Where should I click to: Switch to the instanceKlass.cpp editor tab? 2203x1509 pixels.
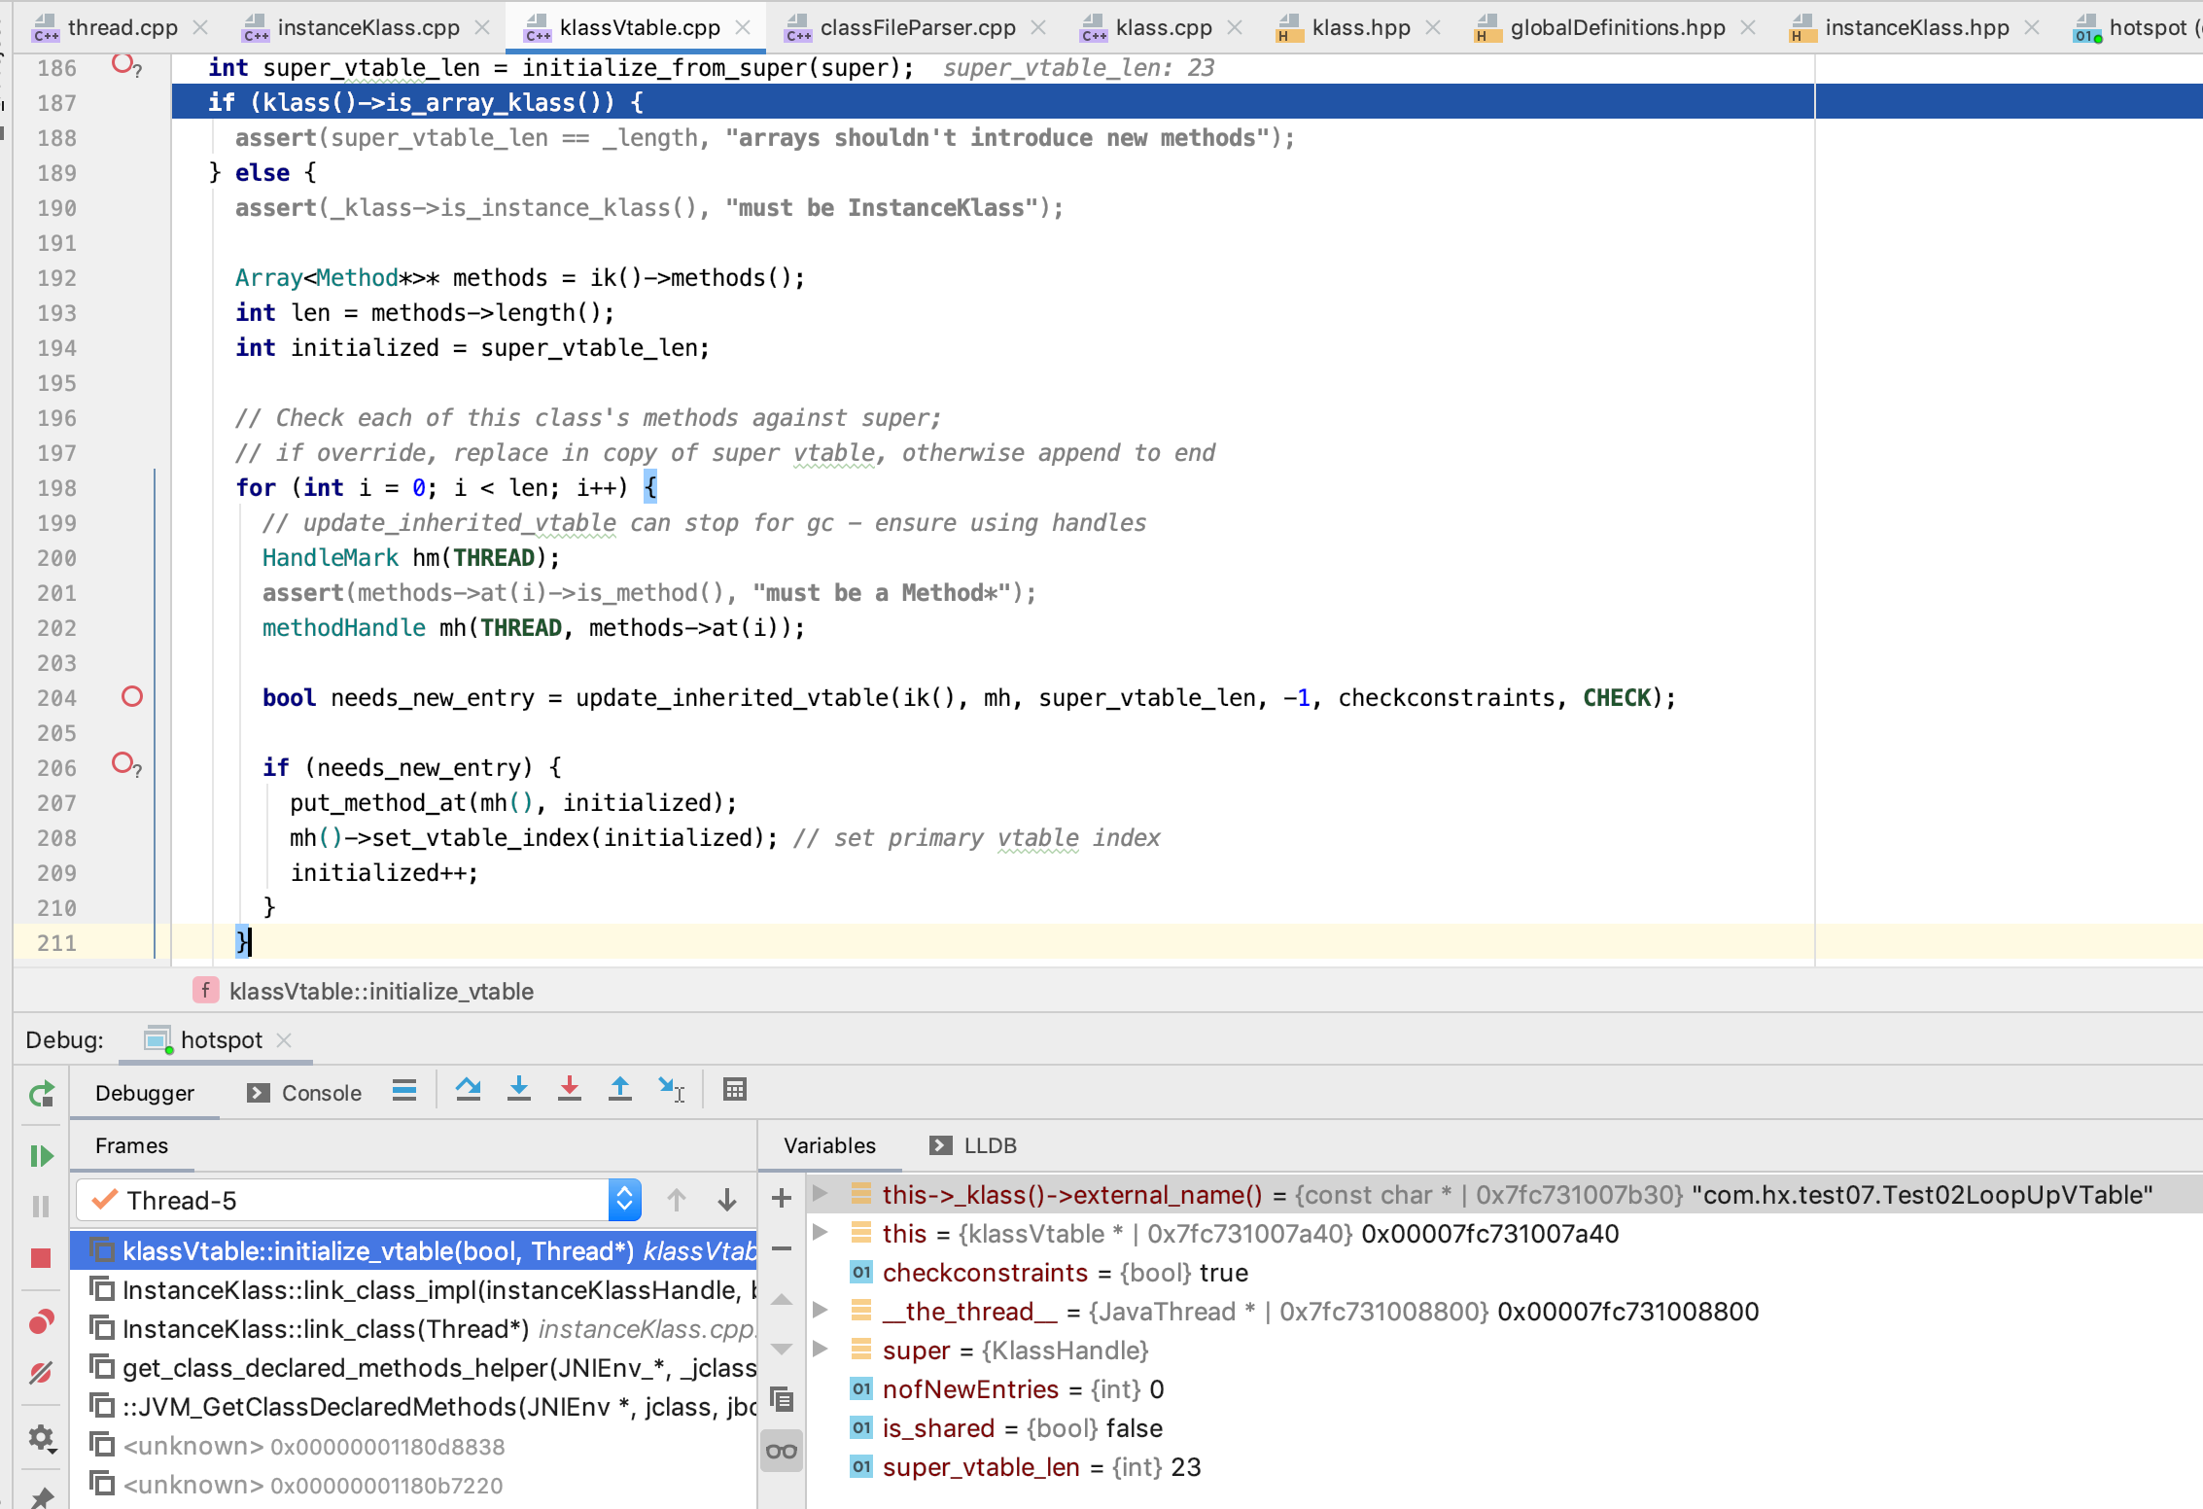[367, 27]
